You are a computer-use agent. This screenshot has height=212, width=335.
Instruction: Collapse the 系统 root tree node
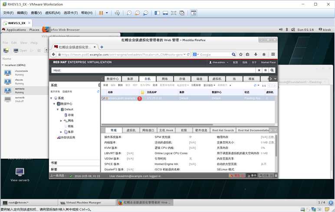pyautogui.click(x=51, y=98)
